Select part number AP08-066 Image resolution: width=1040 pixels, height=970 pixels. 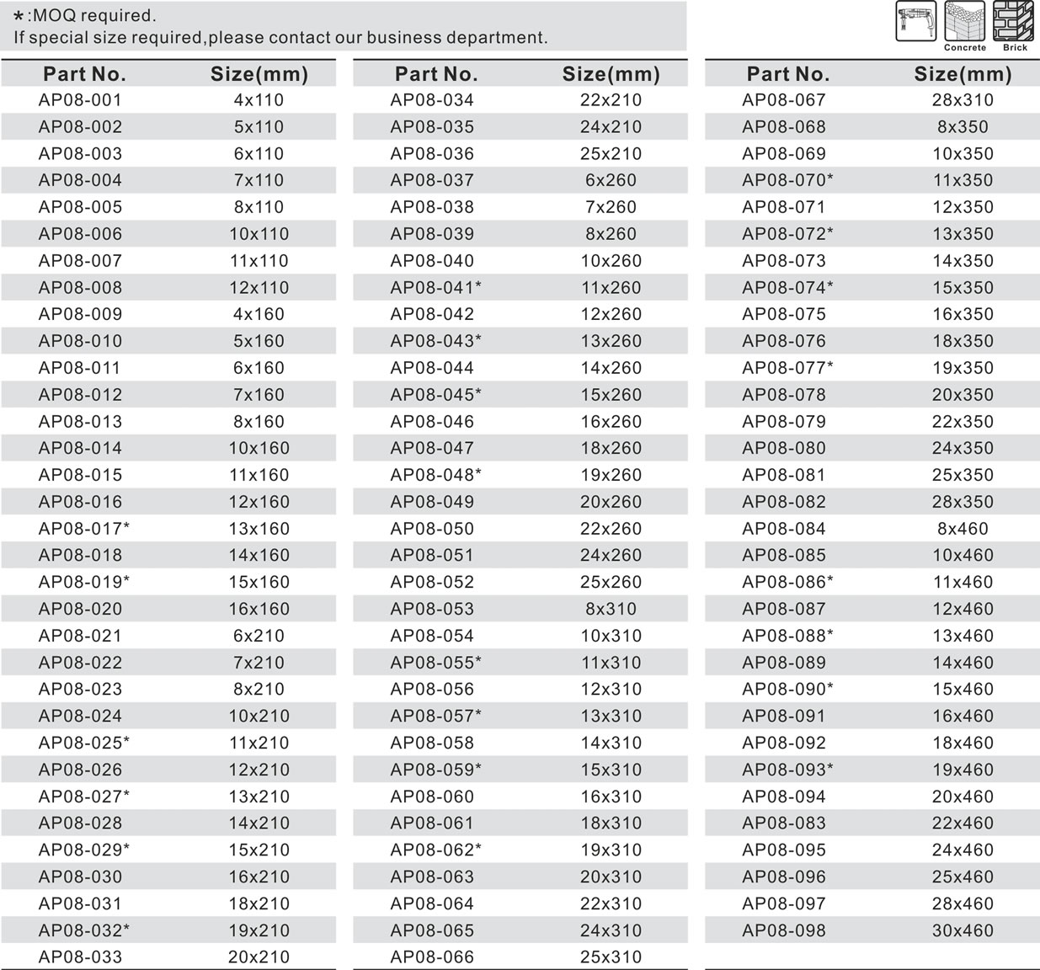(432, 957)
